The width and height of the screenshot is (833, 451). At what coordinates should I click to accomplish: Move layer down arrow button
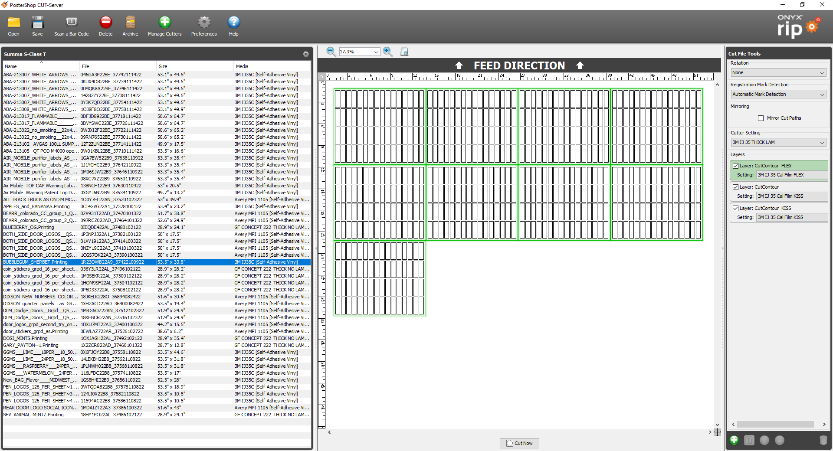pyautogui.click(x=780, y=440)
